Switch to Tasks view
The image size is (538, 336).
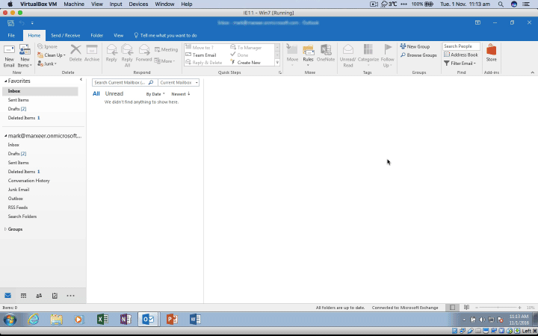pyautogui.click(x=55, y=296)
